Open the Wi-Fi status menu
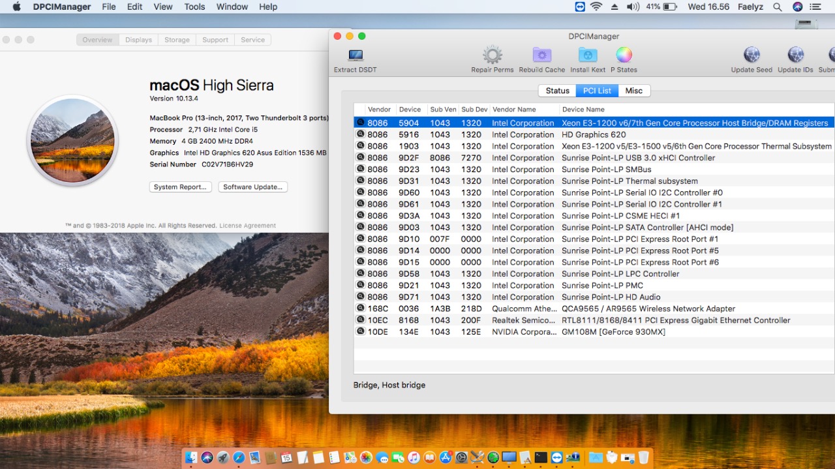The height and width of the screenshot is (469, 835). pos(596,7)
